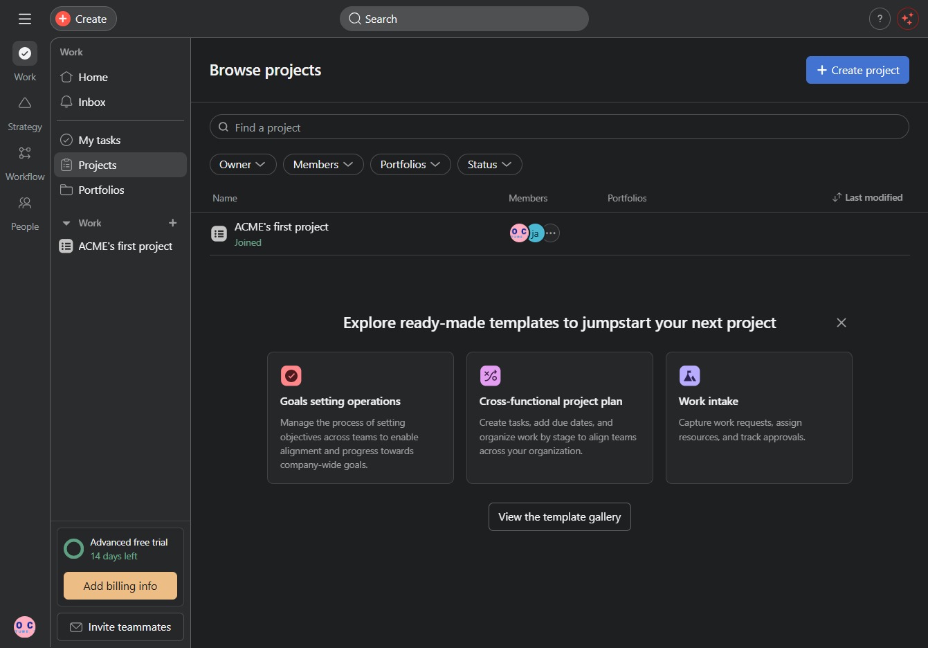Select the Goals setting operations template
The image size is (928, 648).
coord(361,417)
